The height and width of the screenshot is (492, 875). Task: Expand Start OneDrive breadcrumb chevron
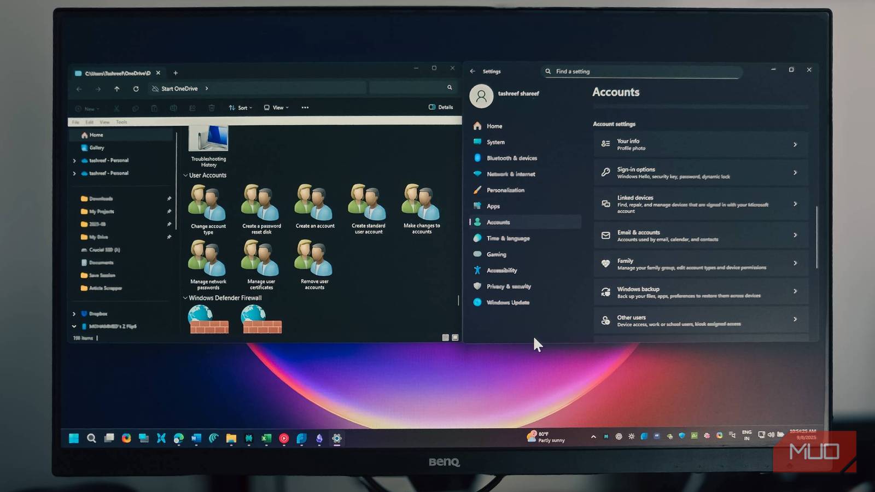pos(207,89)
